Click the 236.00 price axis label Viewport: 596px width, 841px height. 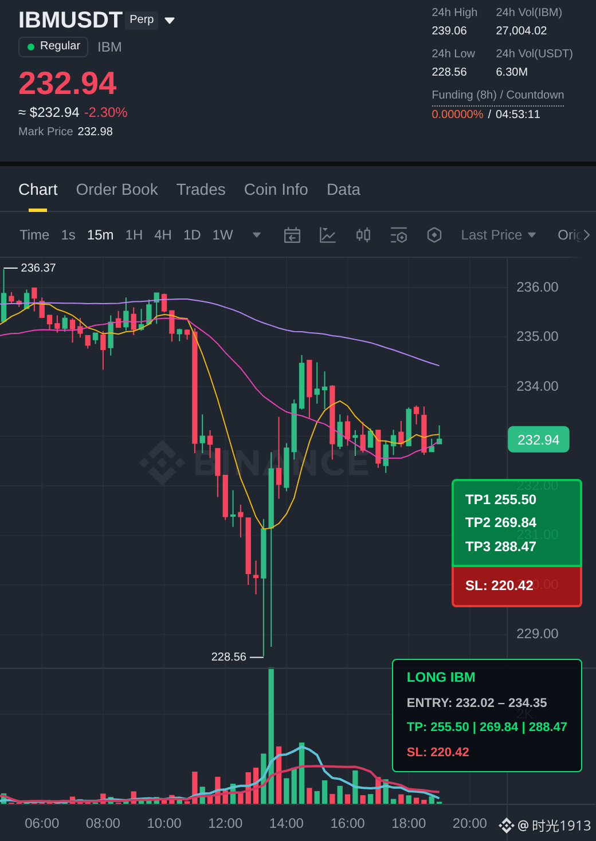(538, 287)
